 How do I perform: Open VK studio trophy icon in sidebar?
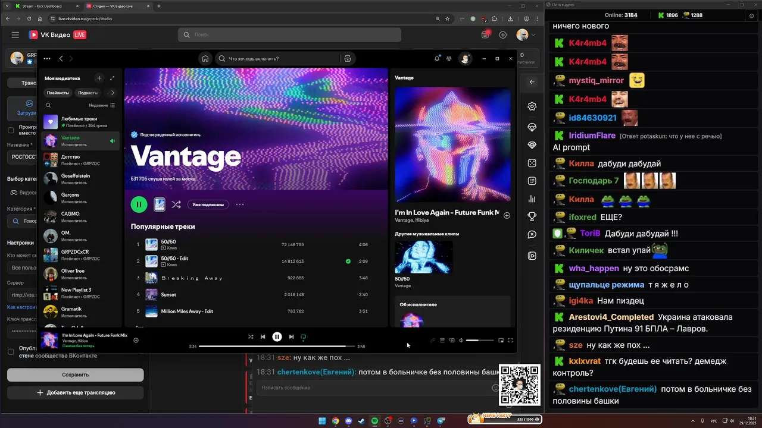(x=532, y=216)
